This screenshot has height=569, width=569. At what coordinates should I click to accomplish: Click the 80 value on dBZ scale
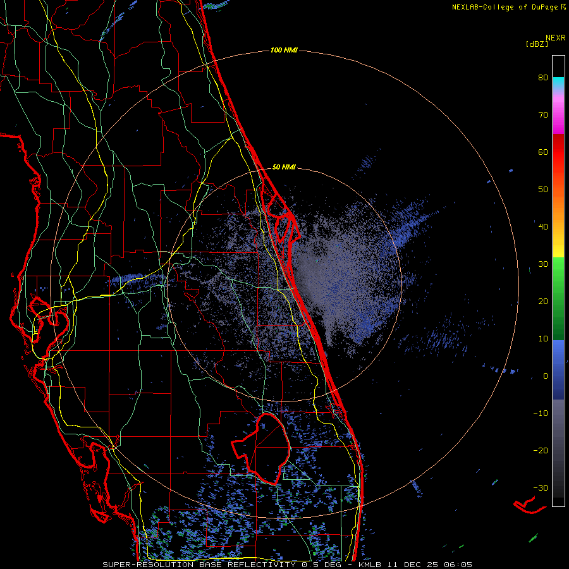(543, 78)
